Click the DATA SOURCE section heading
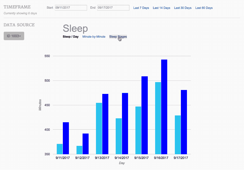Screen dimensions: 244x170 [19, 25]
